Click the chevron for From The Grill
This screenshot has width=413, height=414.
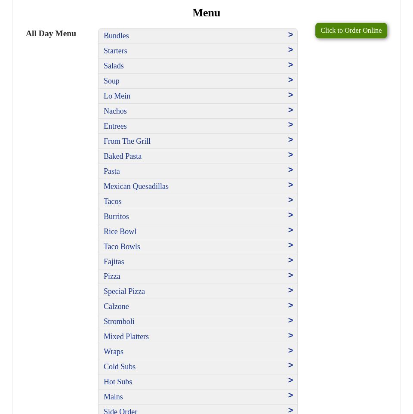click(290, 140)
